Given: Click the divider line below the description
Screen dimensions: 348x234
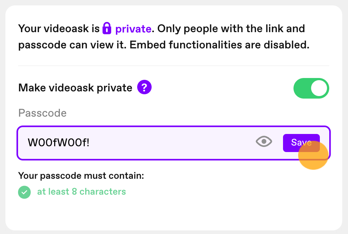Looking at the screenshot, I should [x=174, y=66].
